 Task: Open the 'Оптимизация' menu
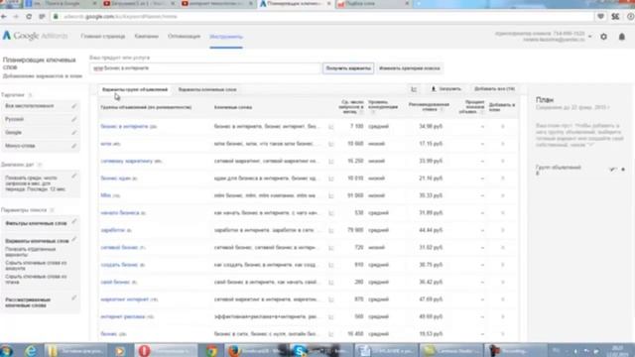184,37
